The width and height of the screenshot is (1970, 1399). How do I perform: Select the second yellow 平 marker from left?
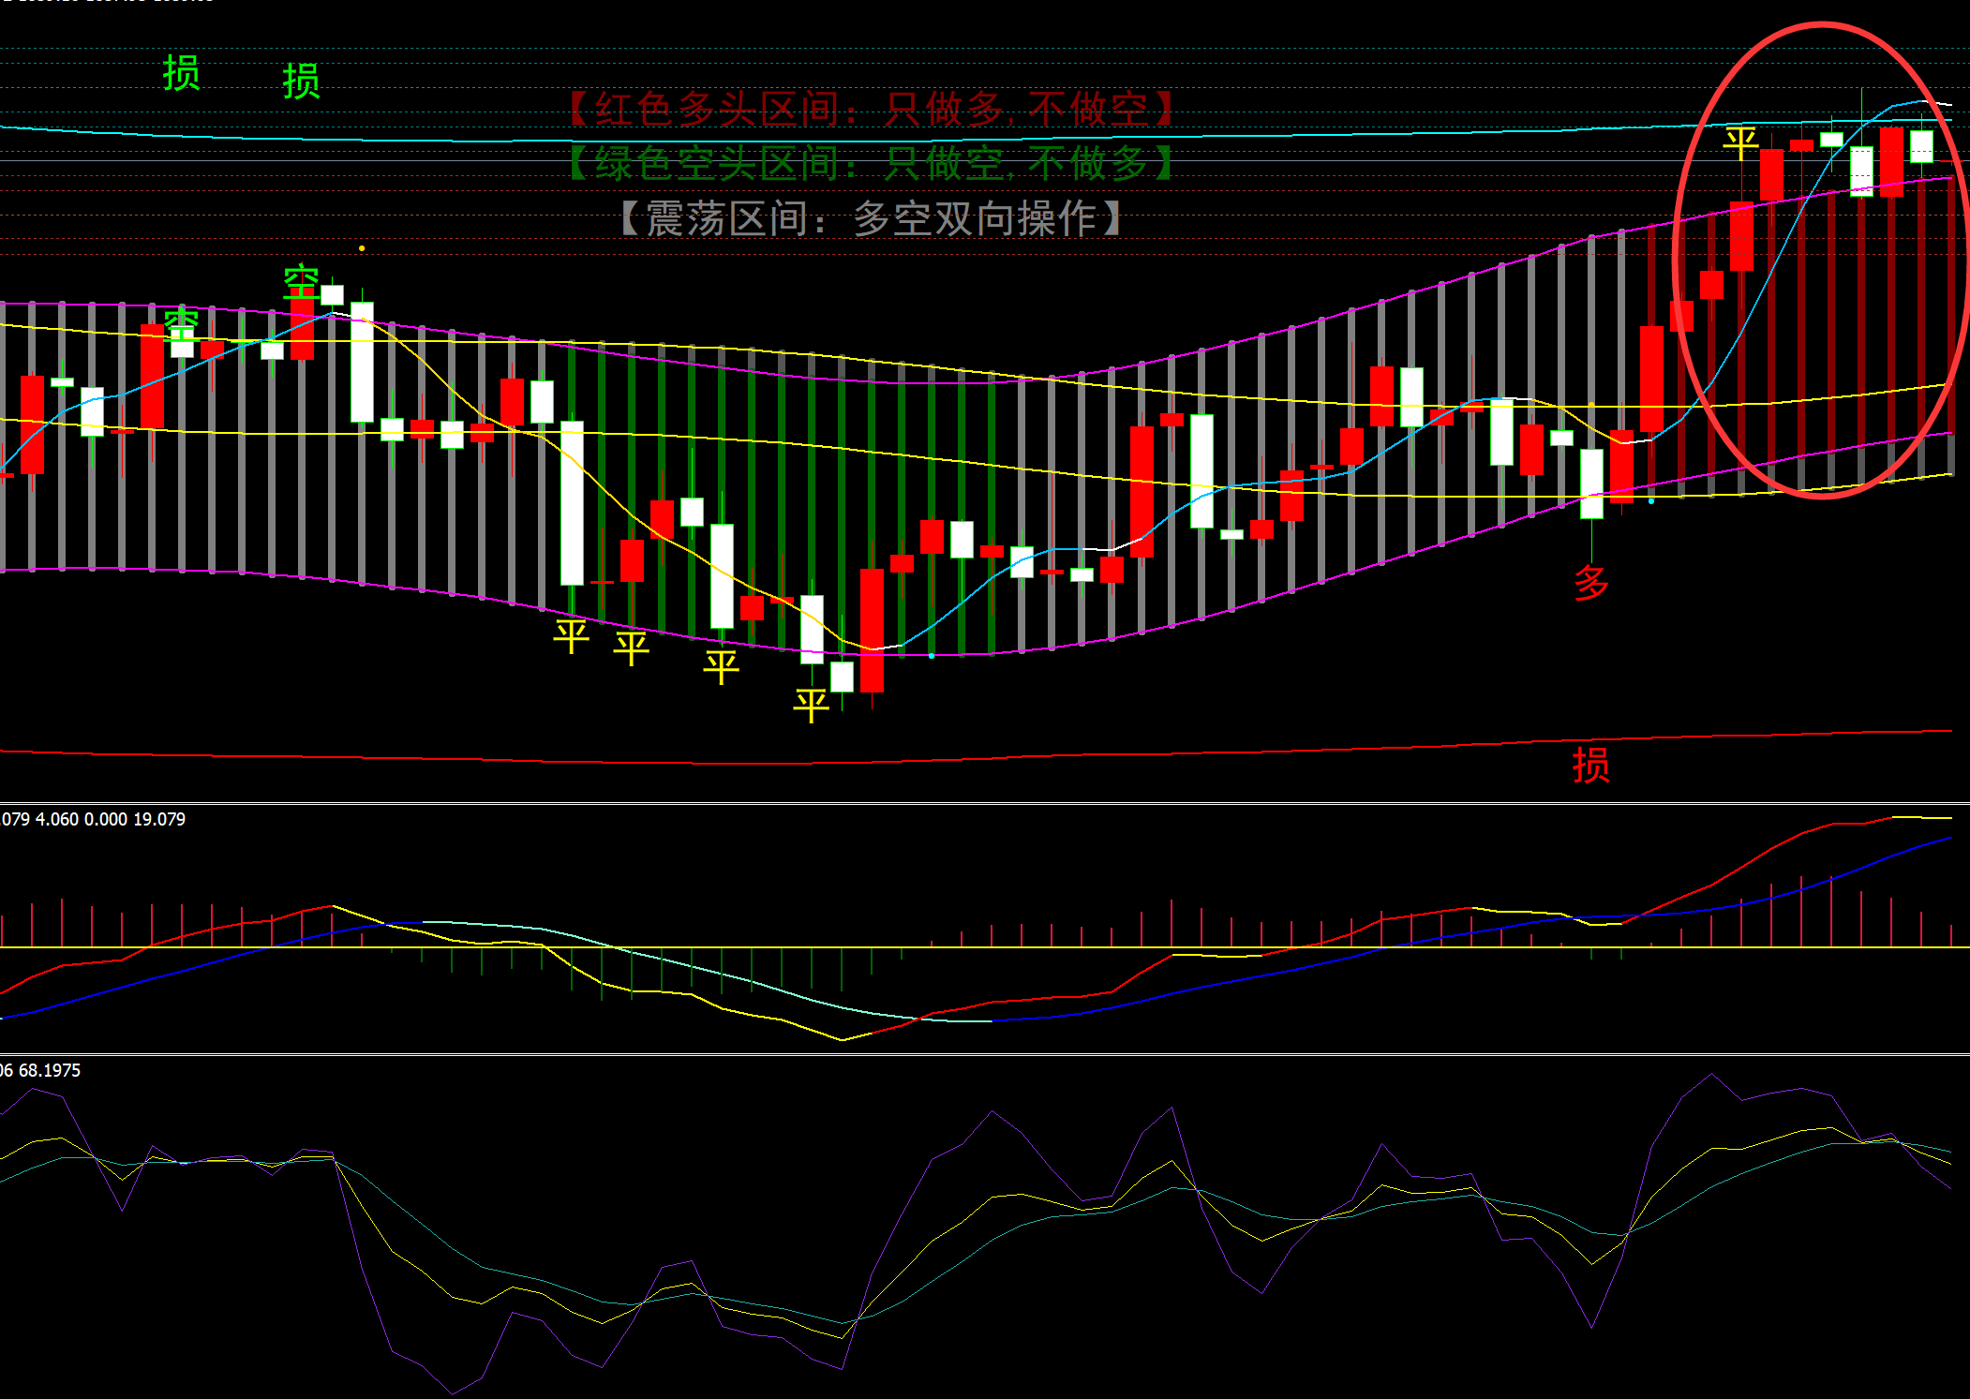pyautogui.click(x=631, y=647)
